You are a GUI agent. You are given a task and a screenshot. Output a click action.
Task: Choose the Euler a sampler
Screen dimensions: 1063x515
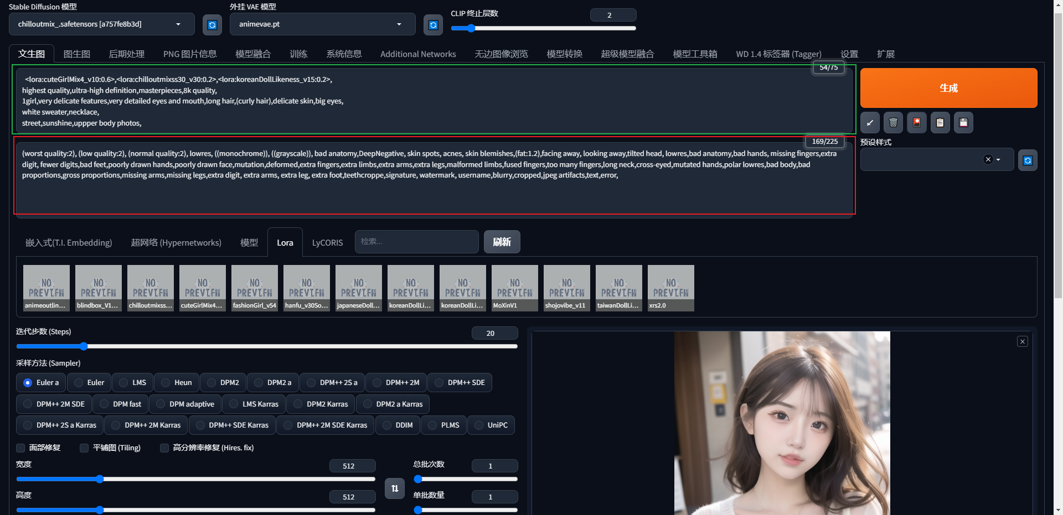[41, 383]
